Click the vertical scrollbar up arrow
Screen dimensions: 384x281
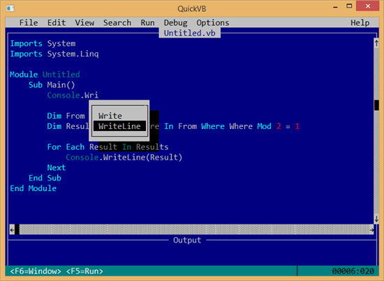[x=376, y=43]
